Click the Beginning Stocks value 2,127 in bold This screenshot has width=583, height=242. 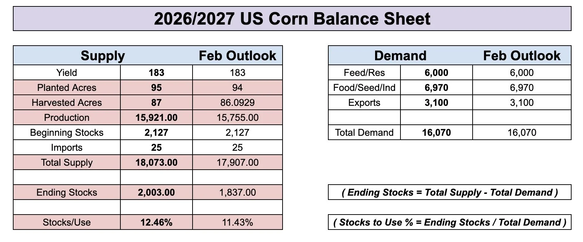click(156, 133)
